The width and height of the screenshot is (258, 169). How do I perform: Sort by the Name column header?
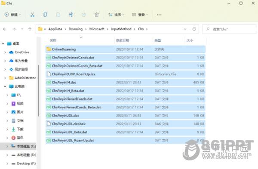53,40
